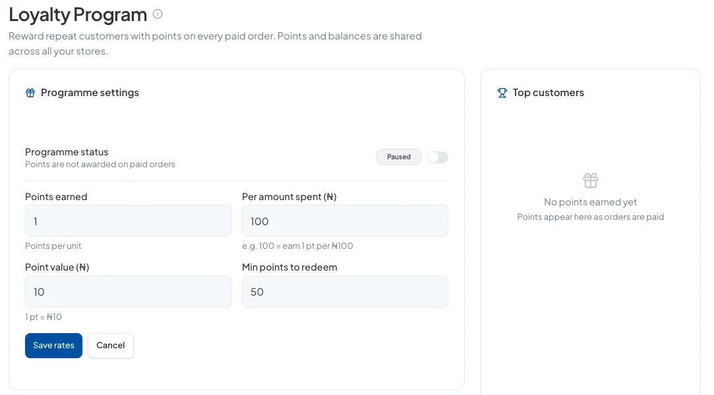Screen dimensions: 714x395
Task: Click the Min points to redeem label
Action: pos(289,267)
